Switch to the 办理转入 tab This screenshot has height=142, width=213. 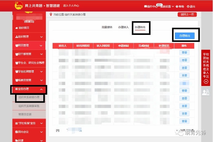click(123, 27)
